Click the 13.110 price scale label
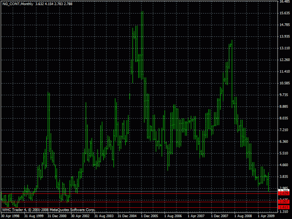 pyautogui.click(x=285, y=48)
